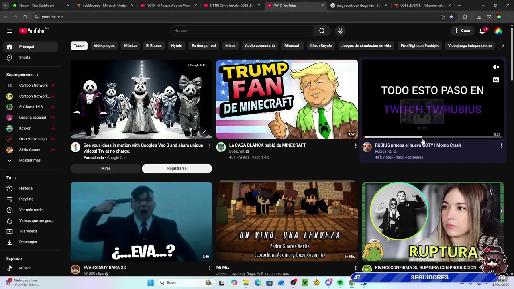
Task: Toggle mute on Rubius video preview
Action: (x=496, y=67)
